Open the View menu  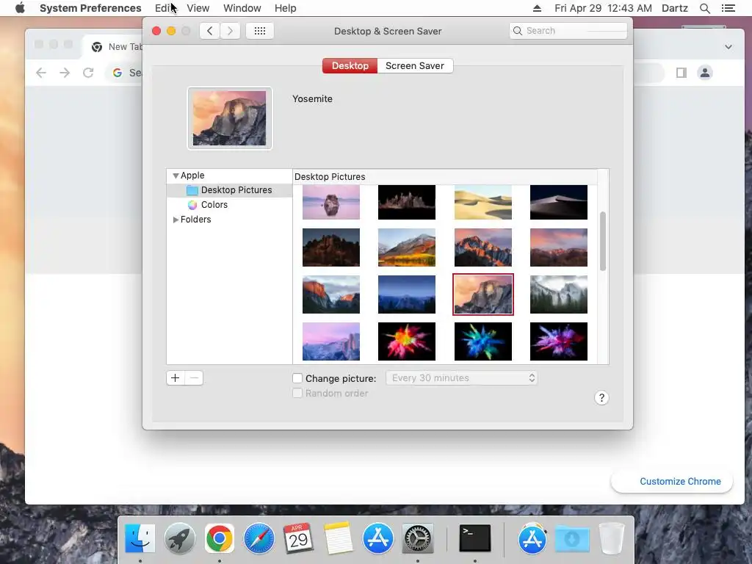(x=198, y=8)
